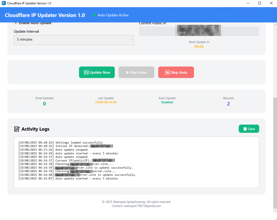Viewport: 277px width, 220px height.
Task: Click the Last Update value 19/08 06:14:40
Action: tap(106, 102)
